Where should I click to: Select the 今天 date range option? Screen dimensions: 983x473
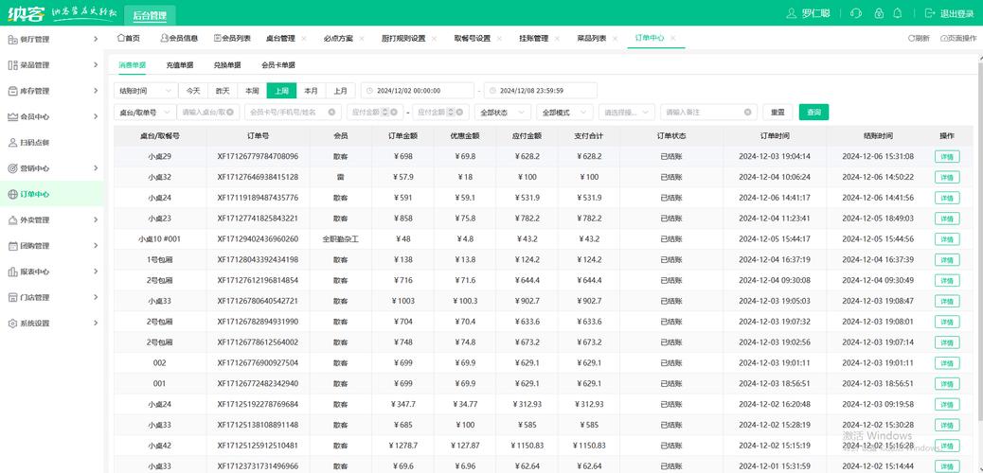click(x=193, y=91)
